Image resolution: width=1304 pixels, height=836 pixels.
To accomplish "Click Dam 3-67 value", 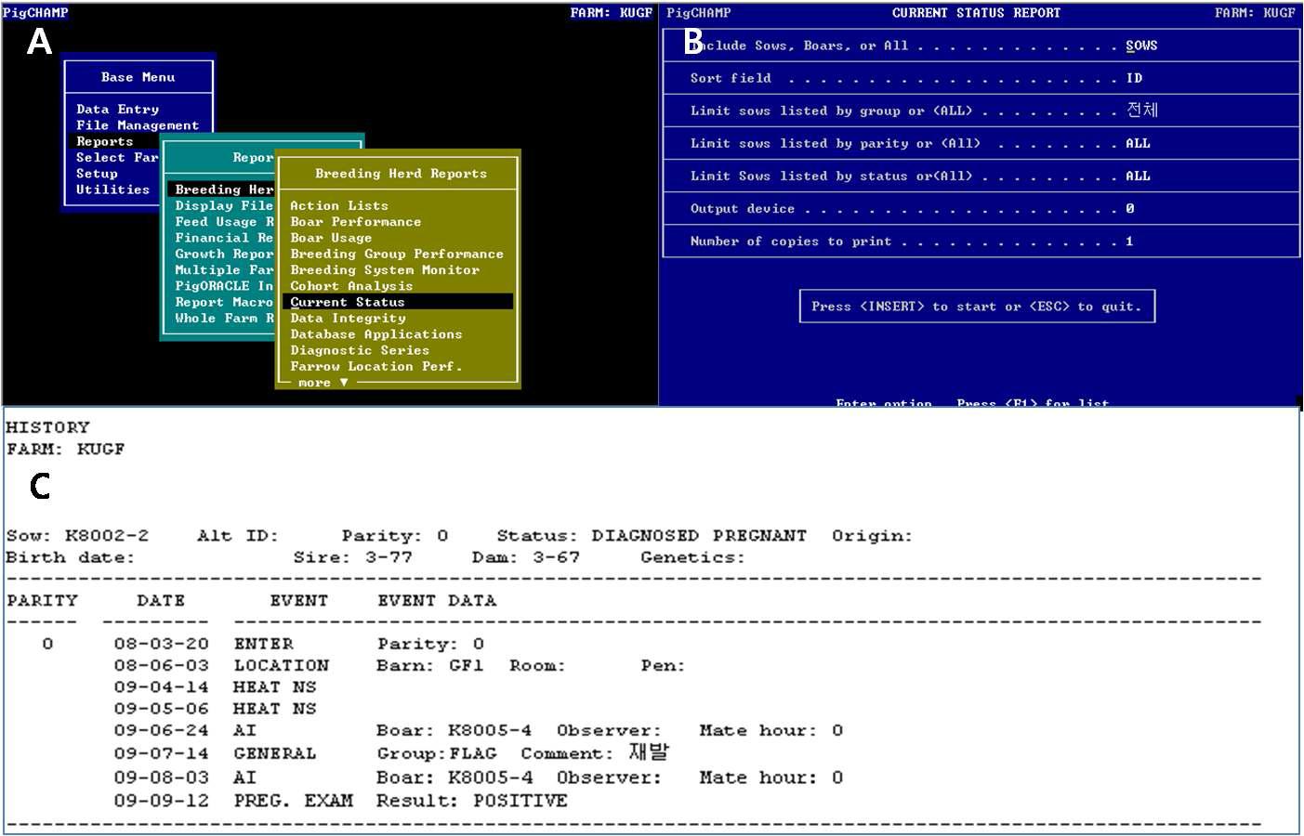I will tap(556, 557).
